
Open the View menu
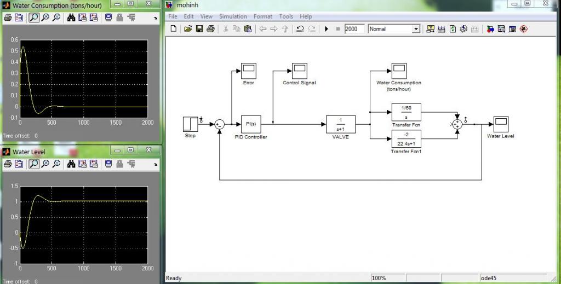point(206,16)
